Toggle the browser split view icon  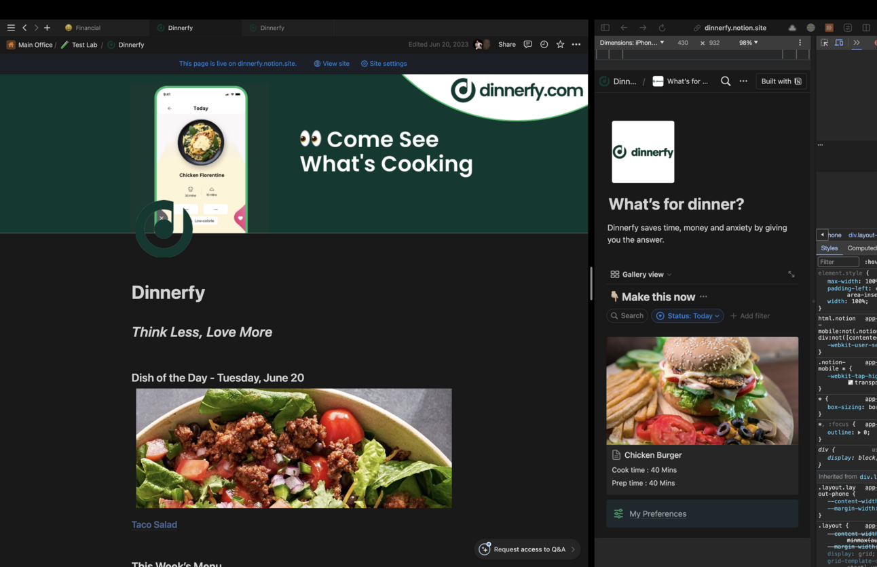coord(866,28)
